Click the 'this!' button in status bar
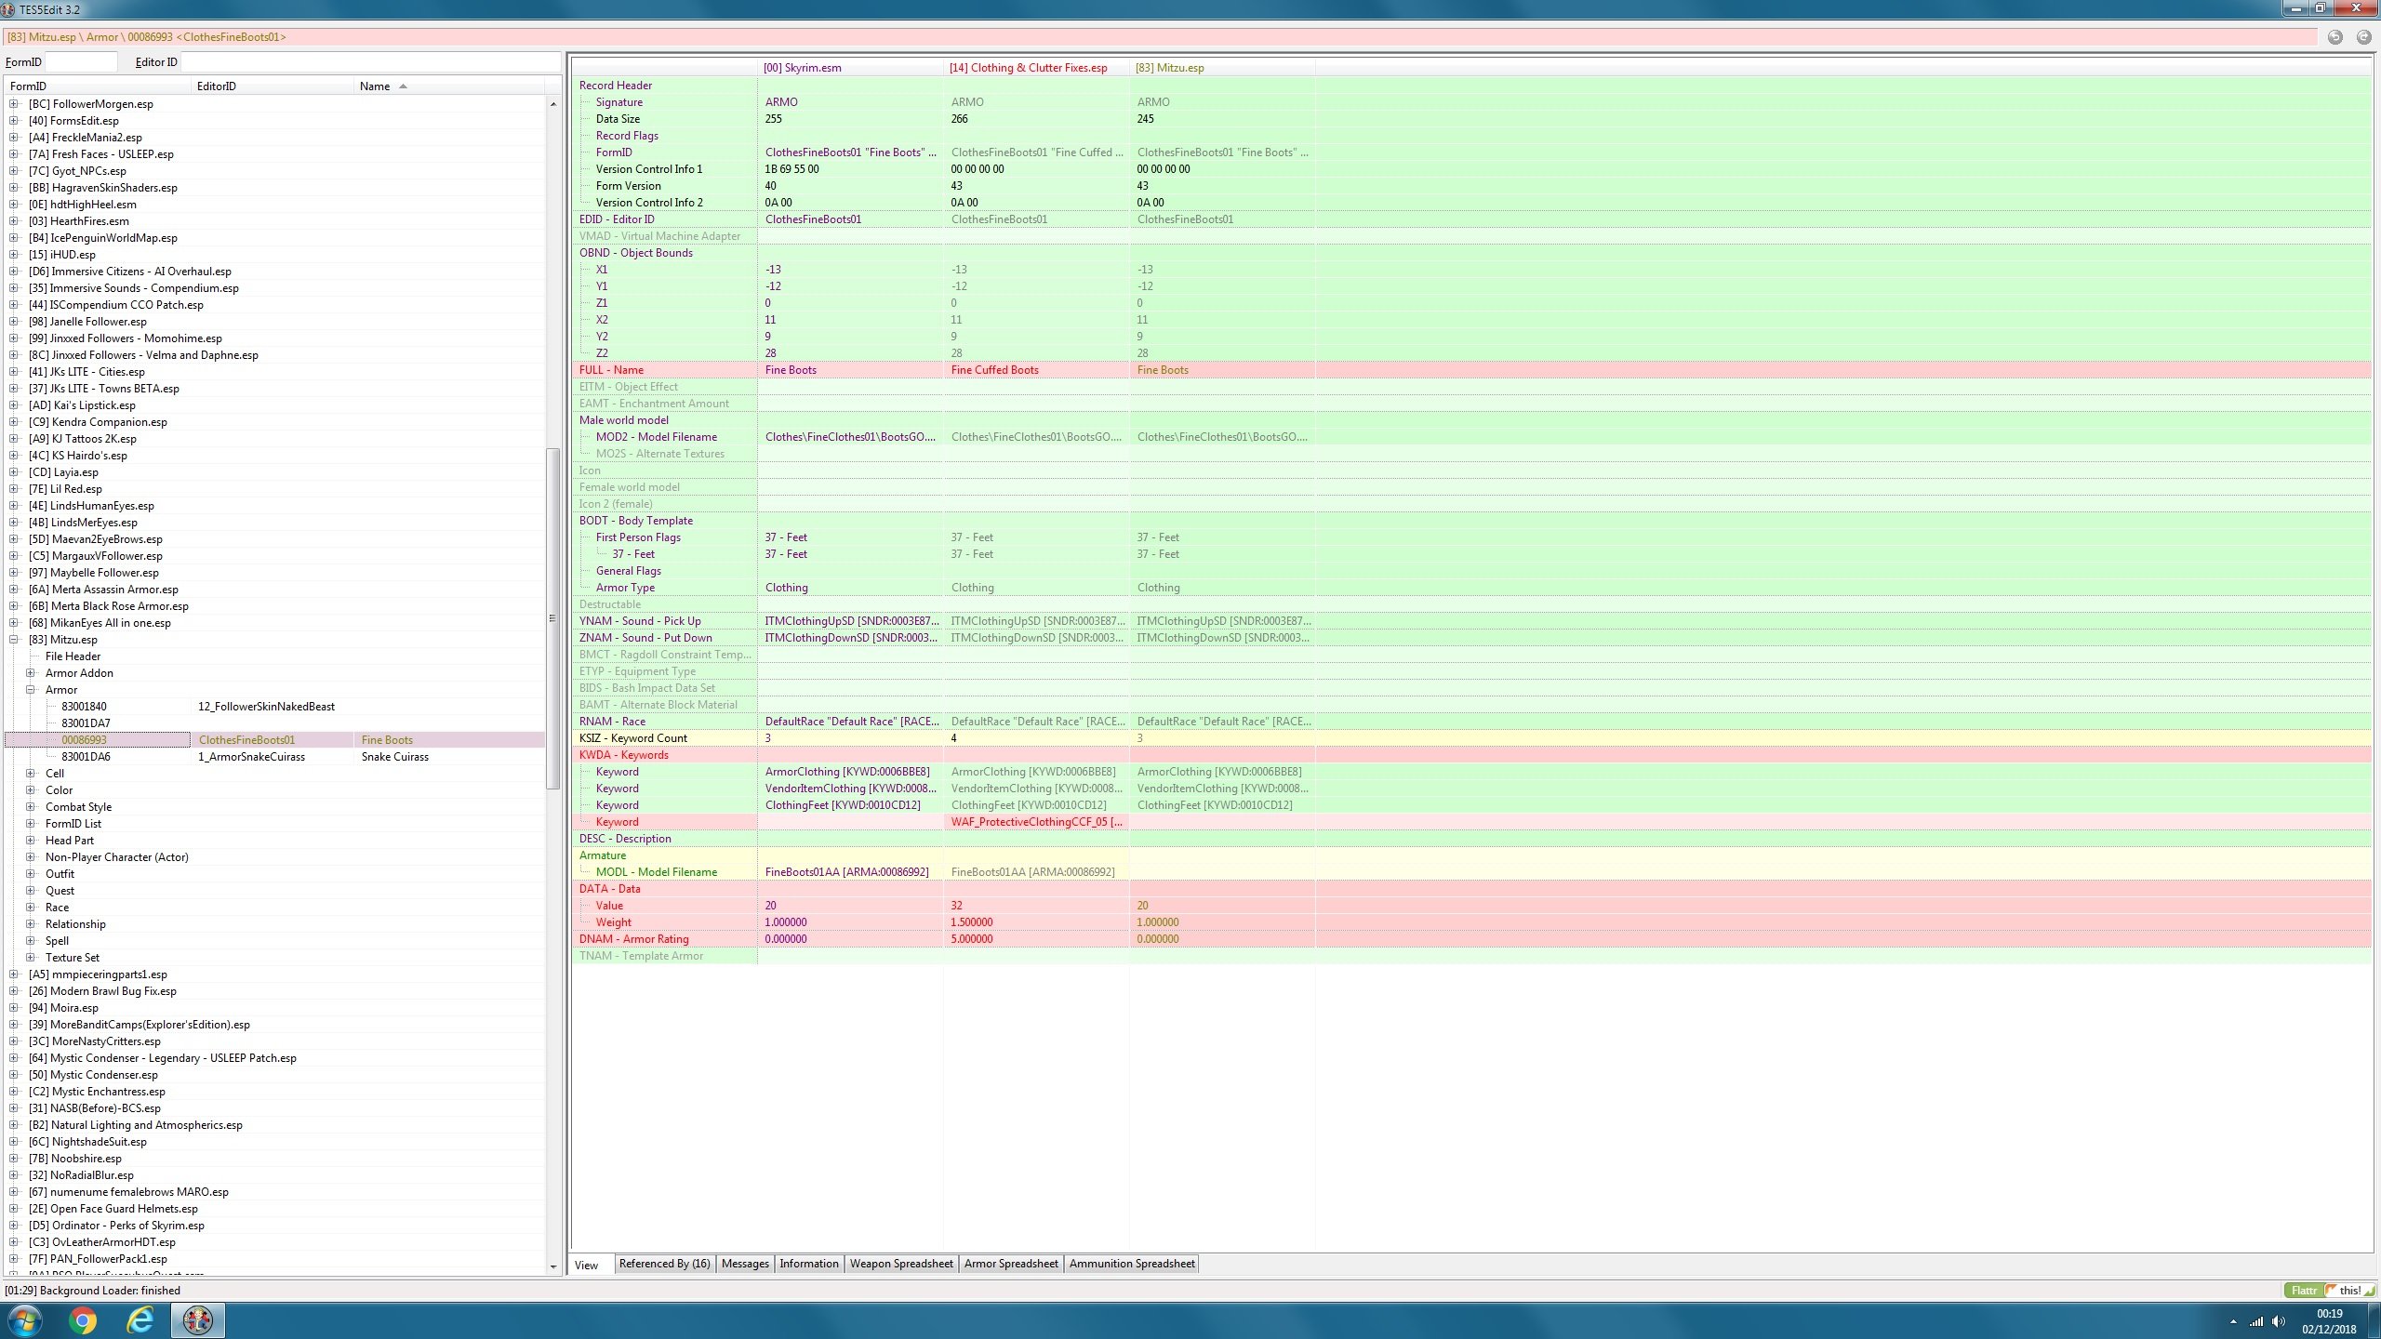The height and width of the screenshot is (1339, 2381). coord(2349,1291)
